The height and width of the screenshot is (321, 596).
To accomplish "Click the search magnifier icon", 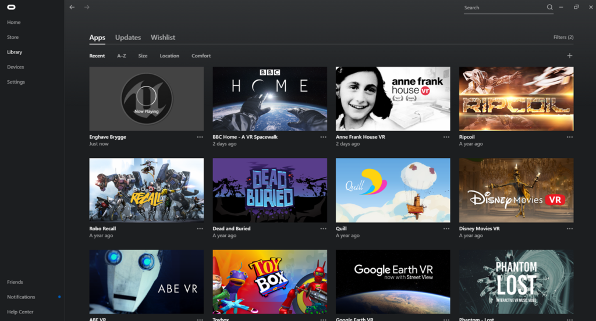I will click(549, 7).
